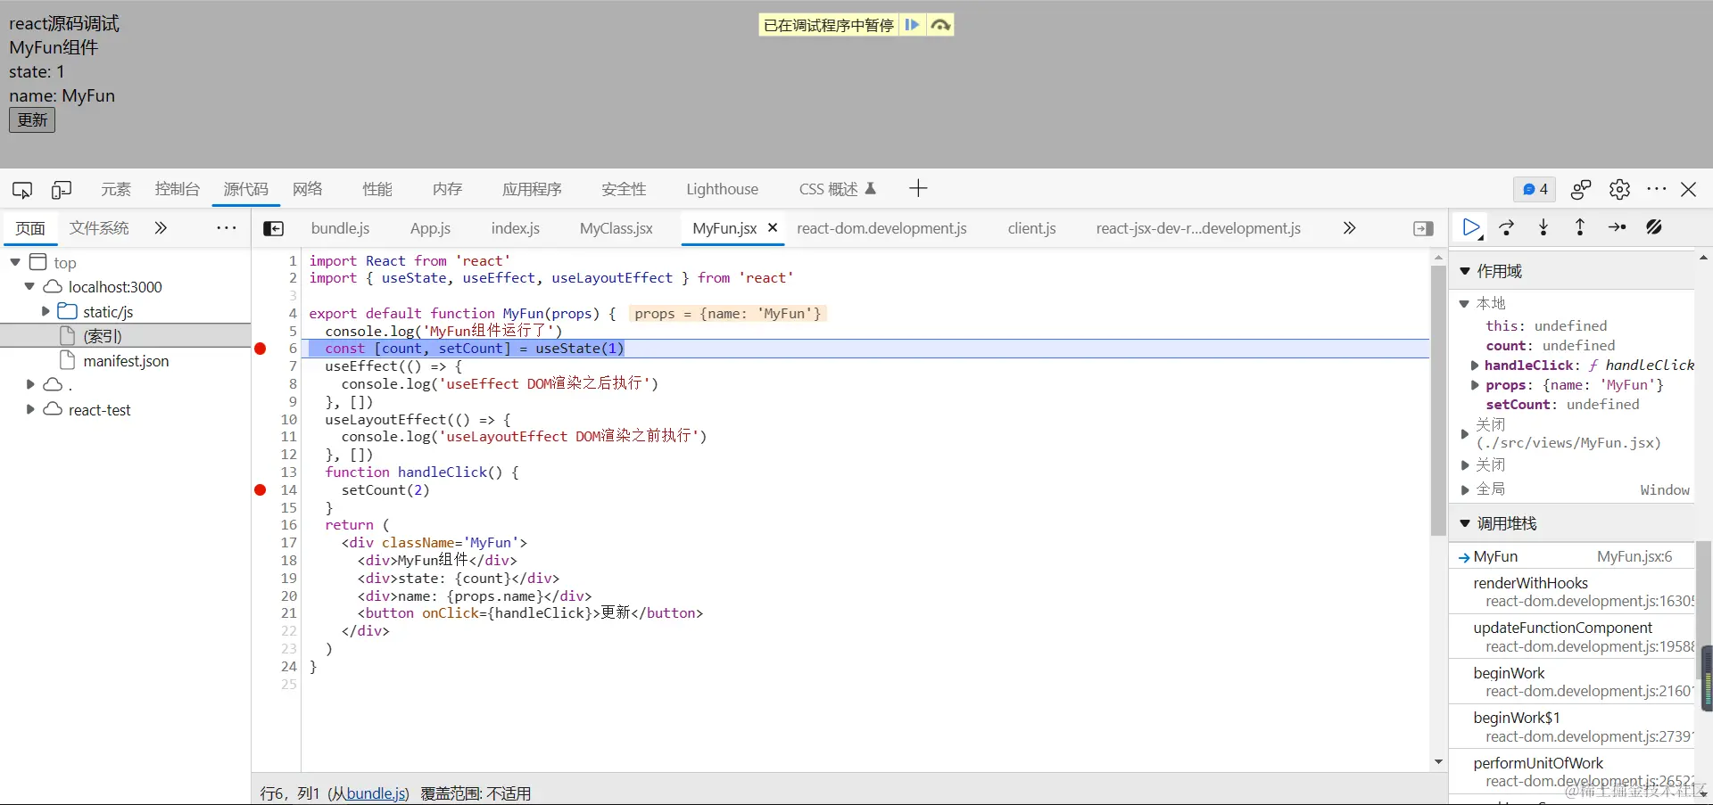Close the DevTools panel
This screenshot has width=1713, height=805.
(x=1689, y=189)
